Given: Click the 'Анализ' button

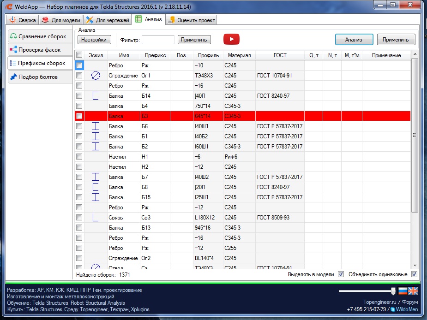Looking at the screenshot, I should coord(354,40).
